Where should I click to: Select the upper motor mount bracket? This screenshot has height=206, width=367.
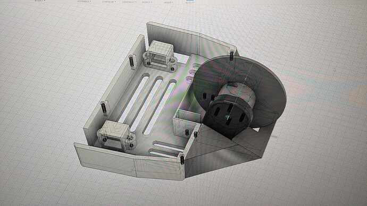point(160,56)
